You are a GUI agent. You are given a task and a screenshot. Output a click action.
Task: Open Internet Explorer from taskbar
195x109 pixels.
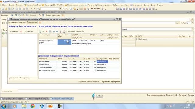tap(41, 106)
